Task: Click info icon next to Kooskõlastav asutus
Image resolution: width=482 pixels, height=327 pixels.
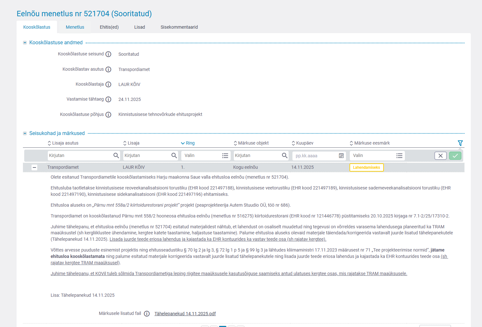Action: click(108, 69)
